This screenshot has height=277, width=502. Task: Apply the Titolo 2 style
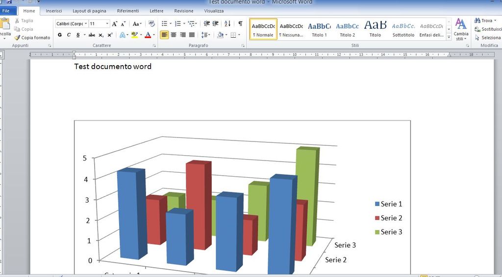tap(348, 29)
